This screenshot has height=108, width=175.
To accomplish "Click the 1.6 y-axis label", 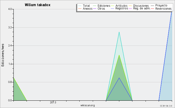I will (x=10, y=64).
